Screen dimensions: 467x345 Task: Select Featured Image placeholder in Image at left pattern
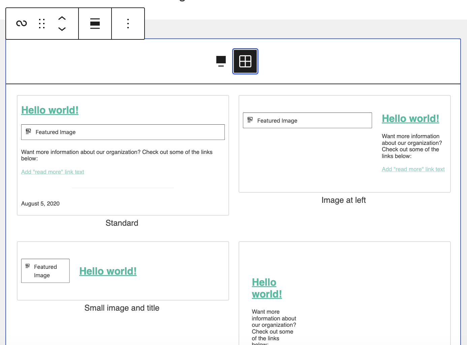point(307,120)
